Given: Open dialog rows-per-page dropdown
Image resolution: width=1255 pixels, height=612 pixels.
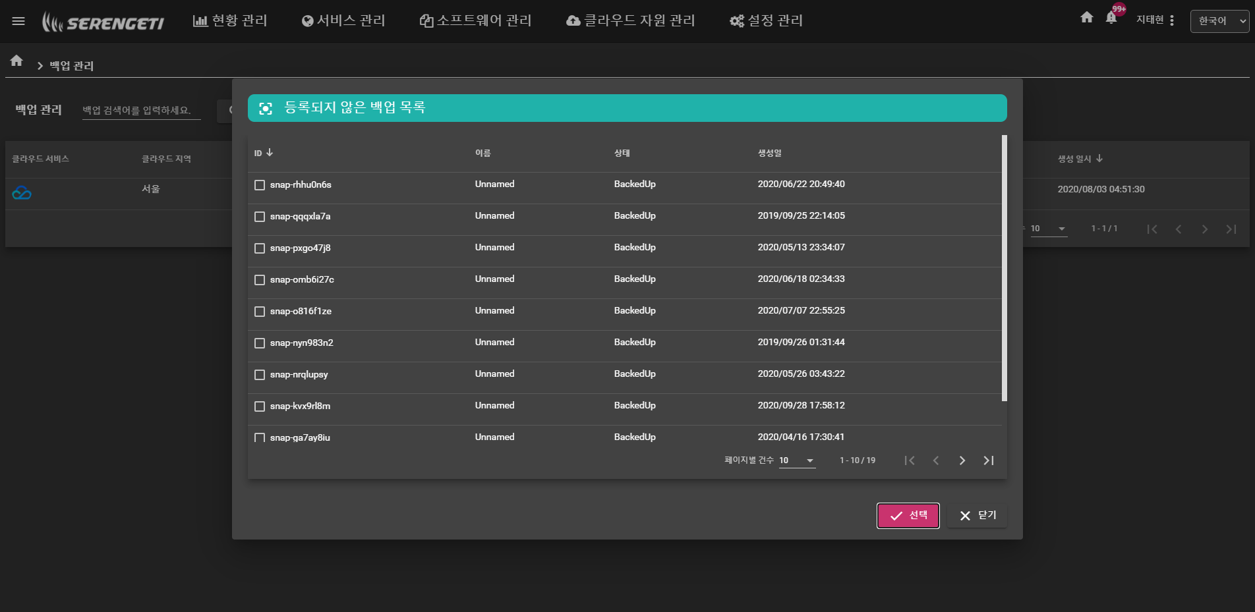Looking at the screenshot, I should (797, 460).
